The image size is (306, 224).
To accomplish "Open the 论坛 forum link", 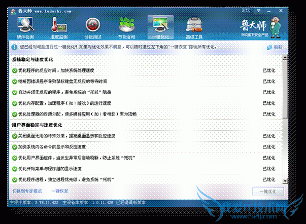I will tap(246, 11).
